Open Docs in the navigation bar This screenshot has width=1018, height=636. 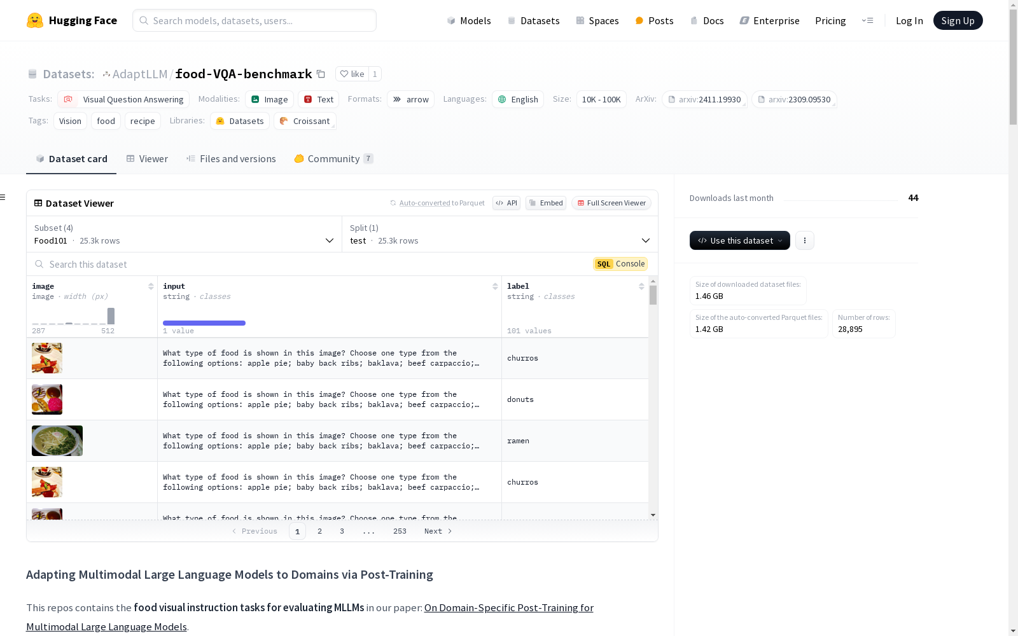click(x=707, y=20)
